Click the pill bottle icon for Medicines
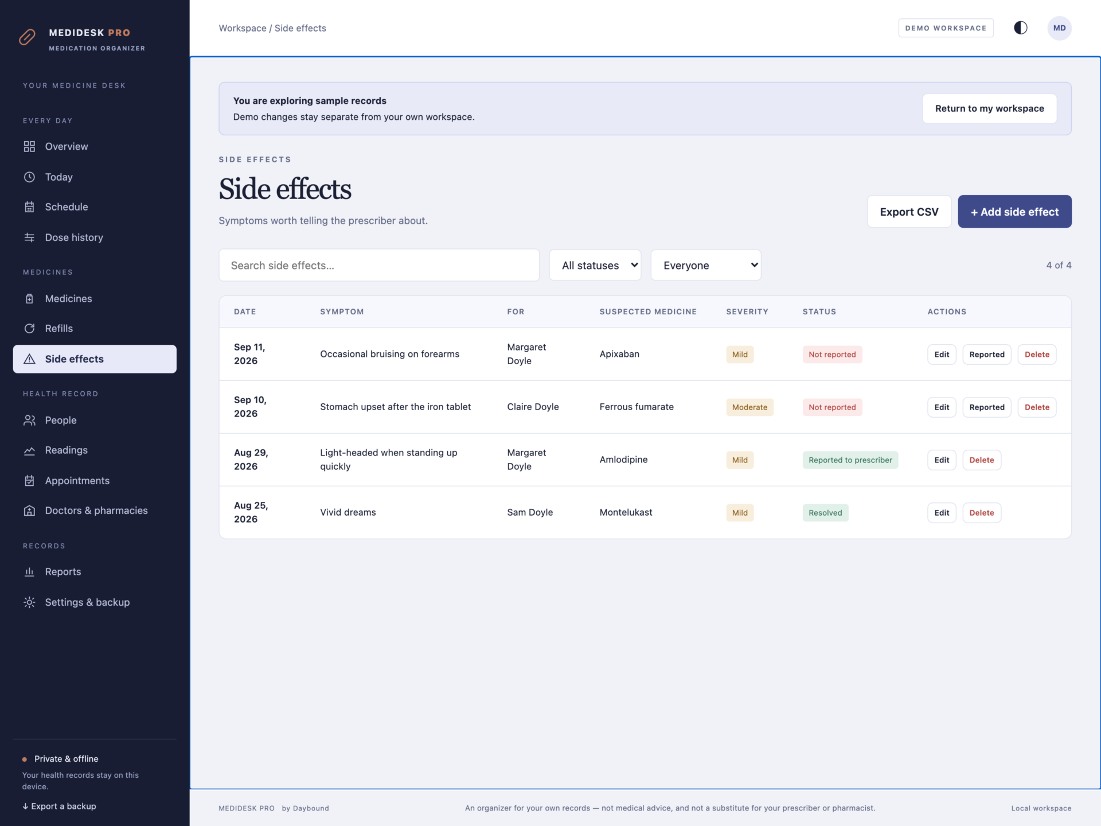 tap(29, 298)
